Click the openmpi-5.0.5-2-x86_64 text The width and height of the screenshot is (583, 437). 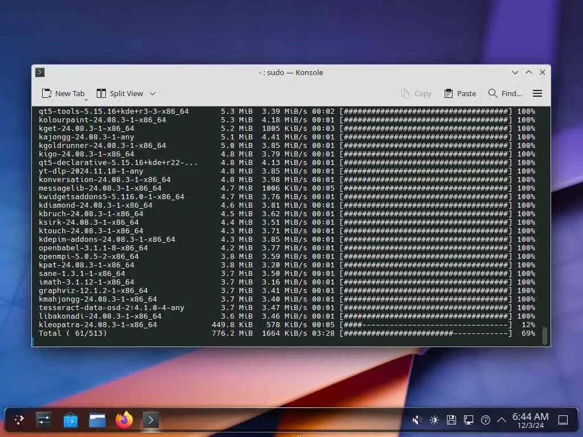tap(88, 257)
